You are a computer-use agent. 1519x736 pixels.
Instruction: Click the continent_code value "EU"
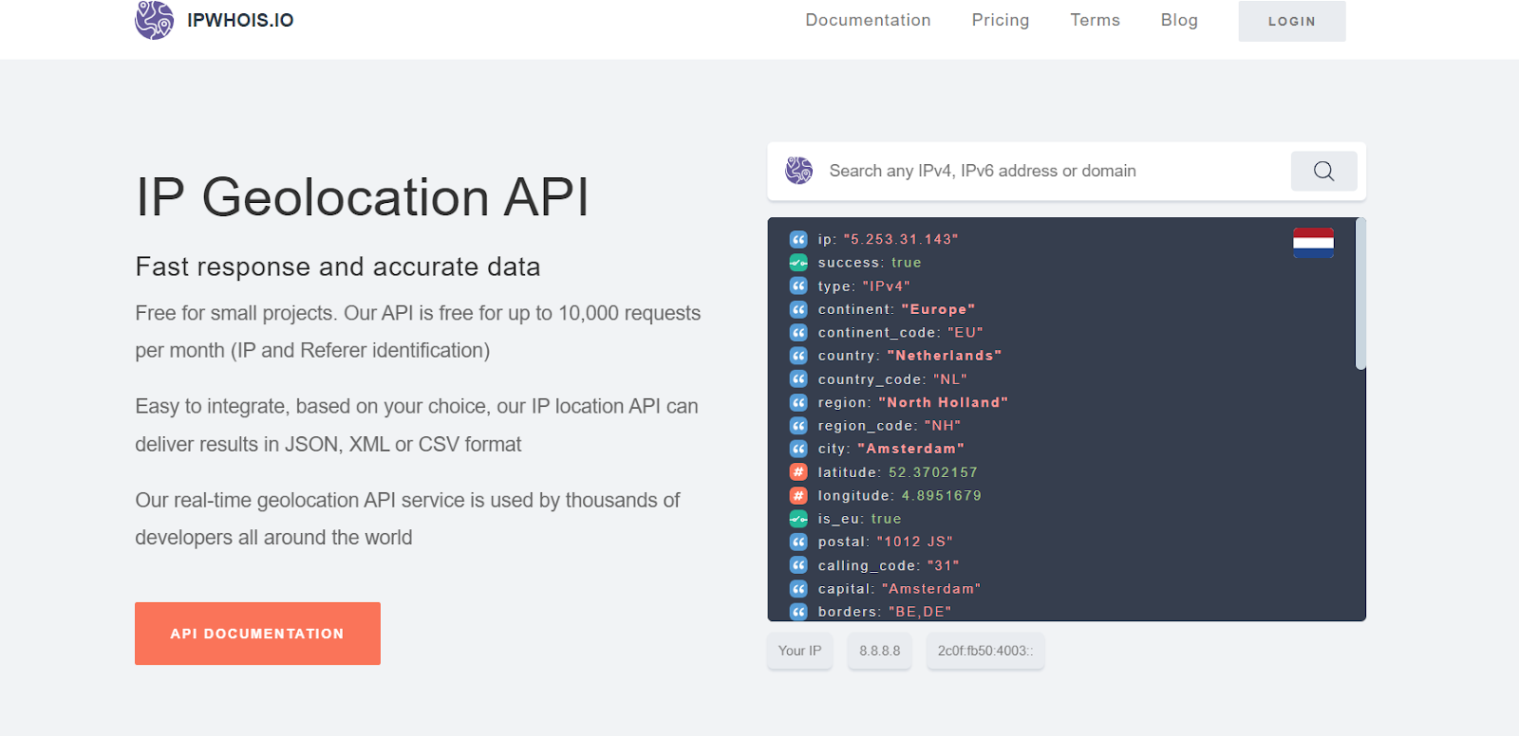pyautogui.click(x=966, y=332)
